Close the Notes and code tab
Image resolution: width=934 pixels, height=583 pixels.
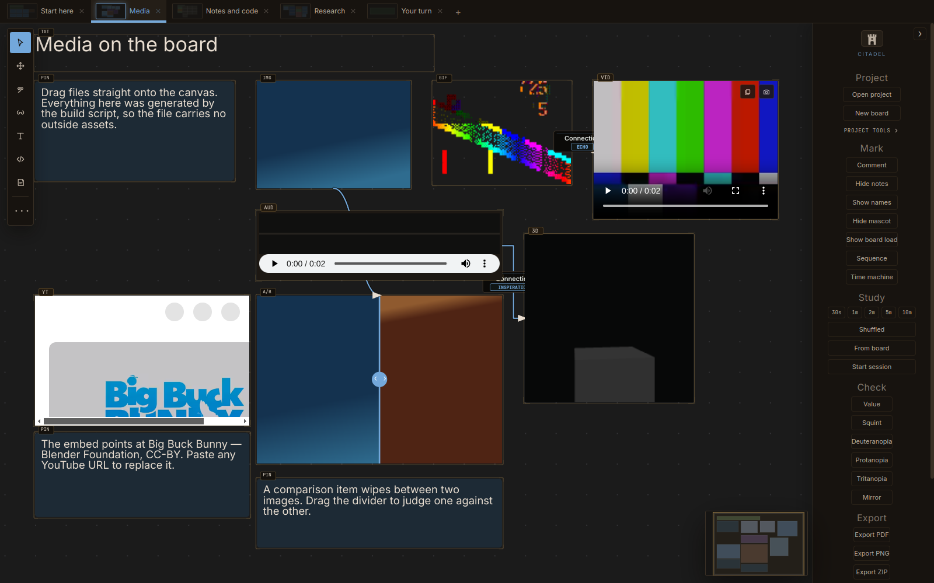266,11
